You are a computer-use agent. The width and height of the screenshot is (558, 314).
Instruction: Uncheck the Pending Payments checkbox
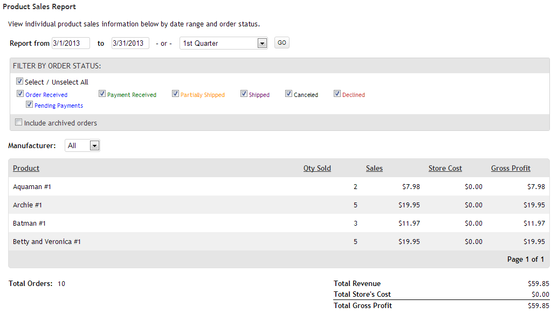coord(30,105)
